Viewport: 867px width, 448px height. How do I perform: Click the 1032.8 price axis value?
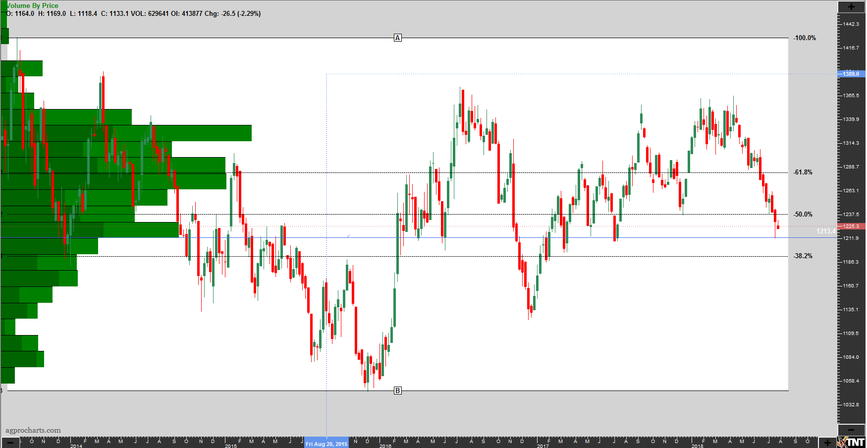pyautogui.click(x=851, y=405)
